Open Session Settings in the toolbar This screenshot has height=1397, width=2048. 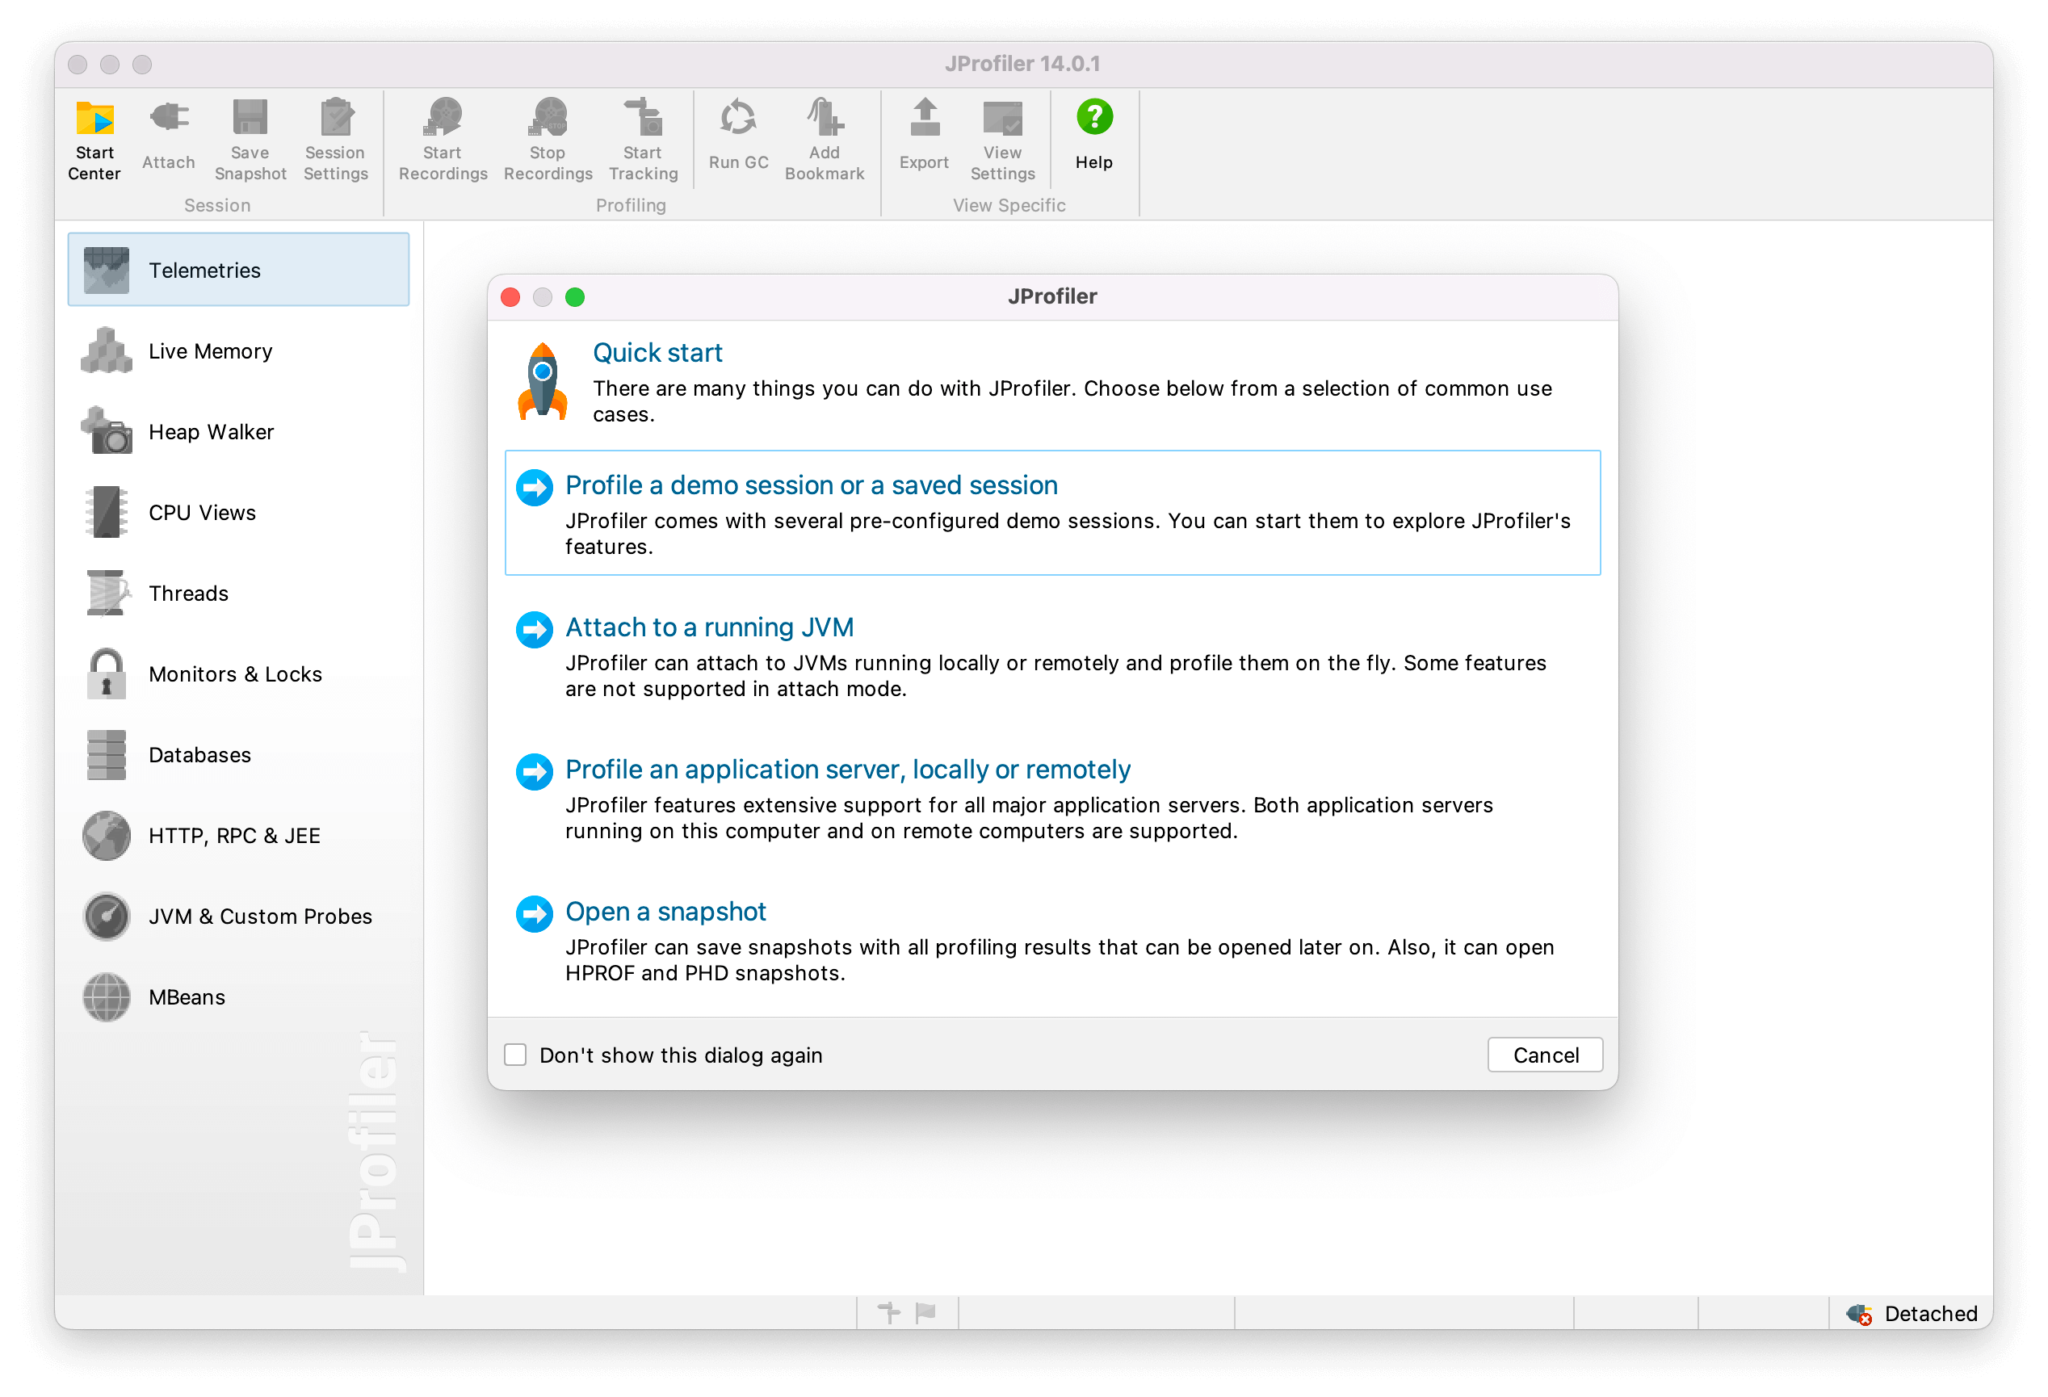(335, 139)
